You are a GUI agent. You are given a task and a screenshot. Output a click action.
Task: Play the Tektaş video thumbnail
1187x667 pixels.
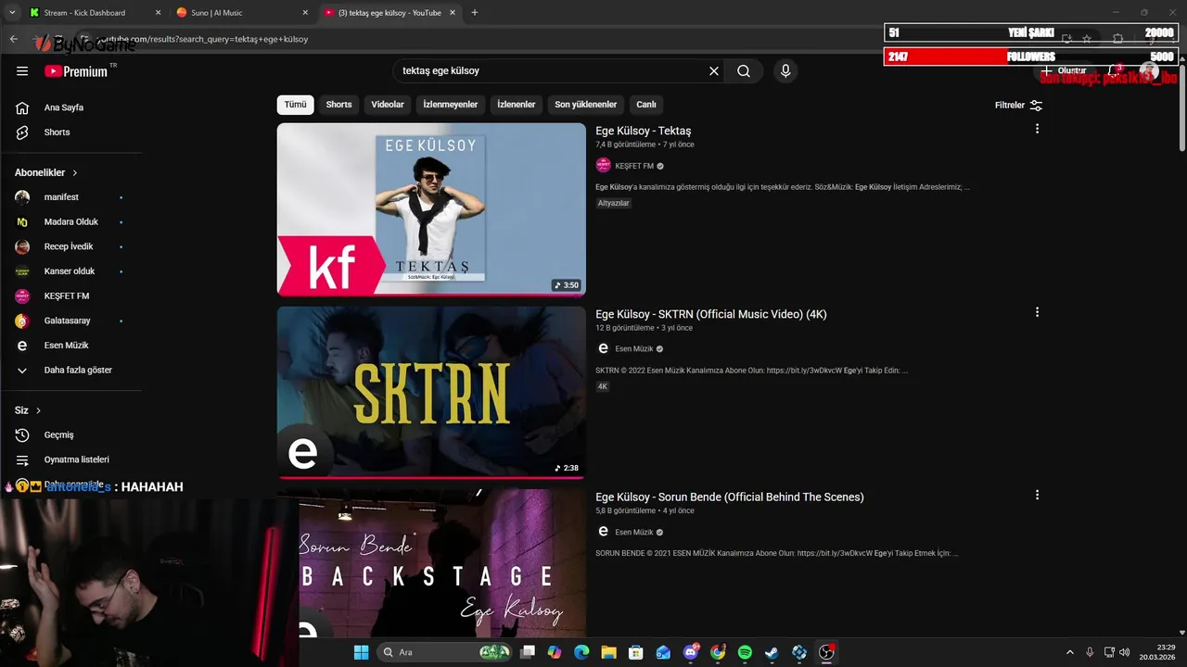pos(431,209)
